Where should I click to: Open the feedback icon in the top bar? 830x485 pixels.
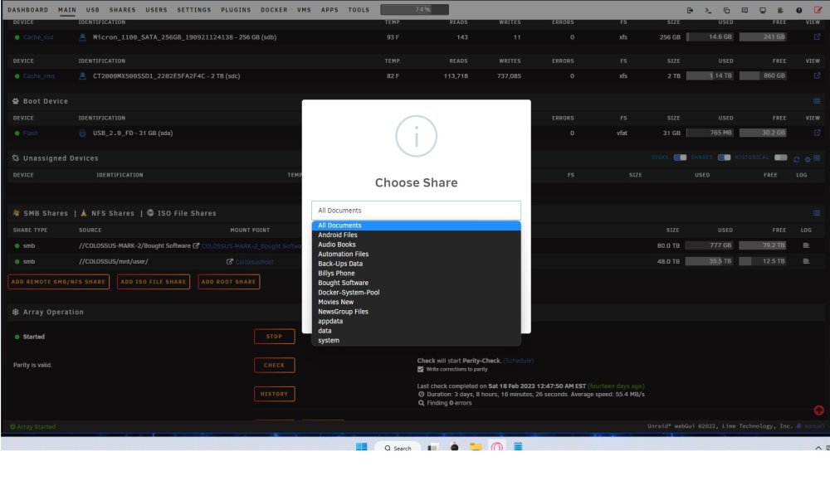pos(745,10)
